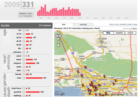Click the 2009 year heading
Screen dimensions: 138x97
click(12, 5)
